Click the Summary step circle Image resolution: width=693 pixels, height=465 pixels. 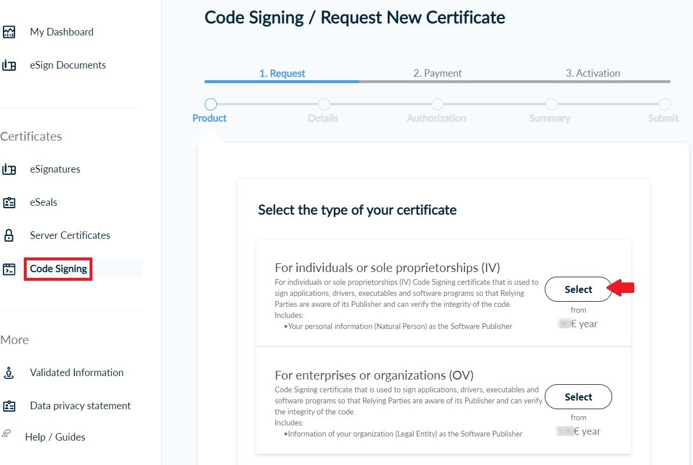pyautogui.click(x=551, y=104)
